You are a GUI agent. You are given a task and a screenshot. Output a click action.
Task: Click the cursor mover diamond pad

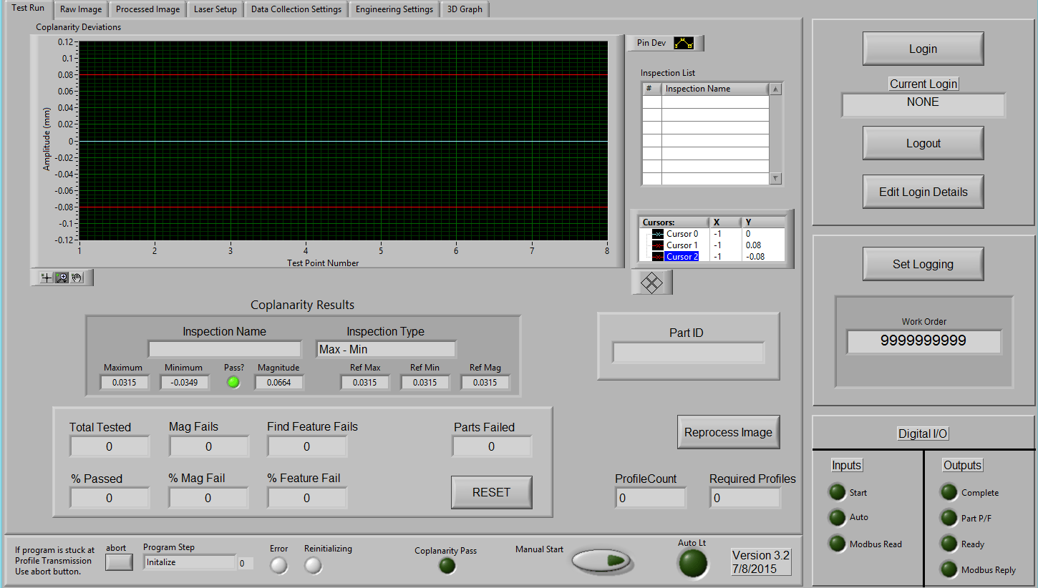[651, 283]
